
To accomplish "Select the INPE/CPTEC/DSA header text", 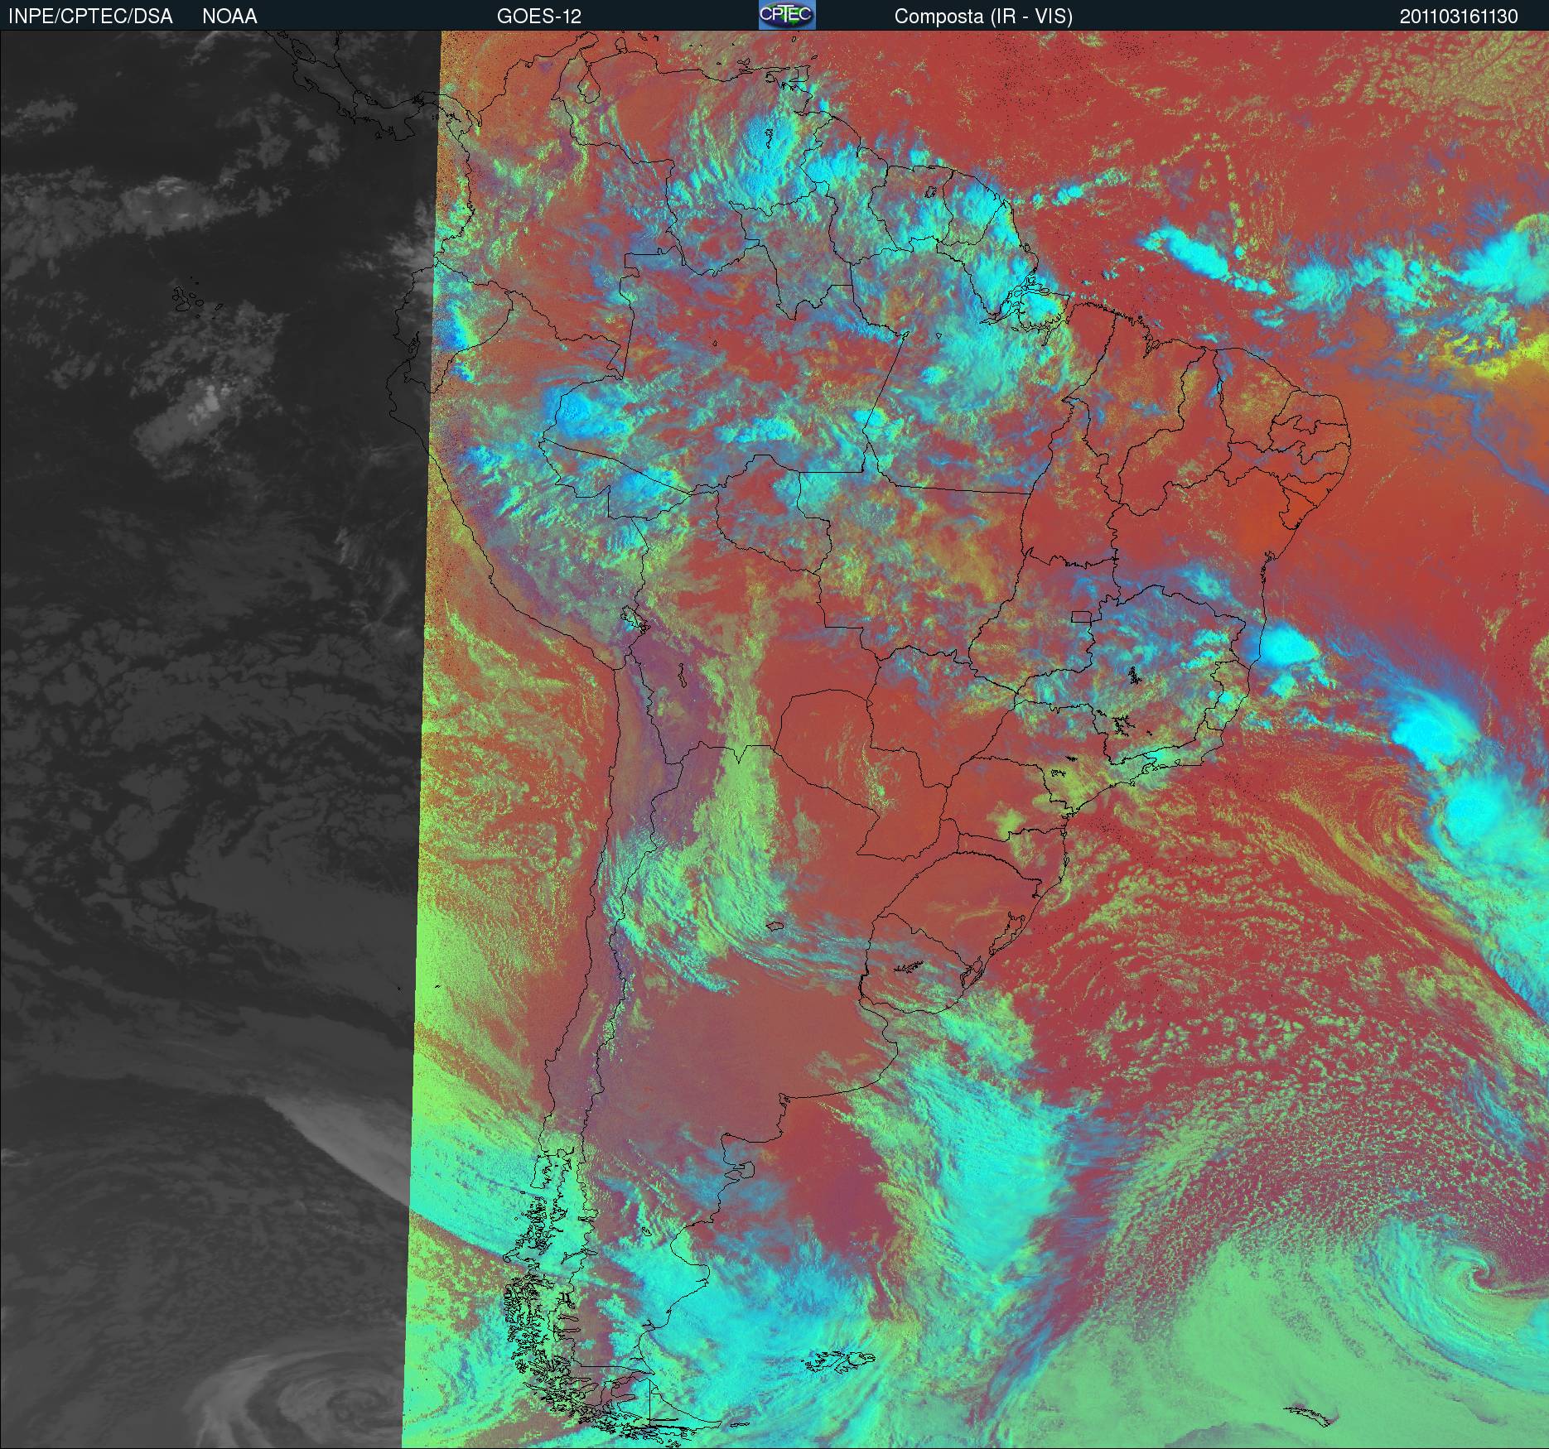I will [90, 17].
